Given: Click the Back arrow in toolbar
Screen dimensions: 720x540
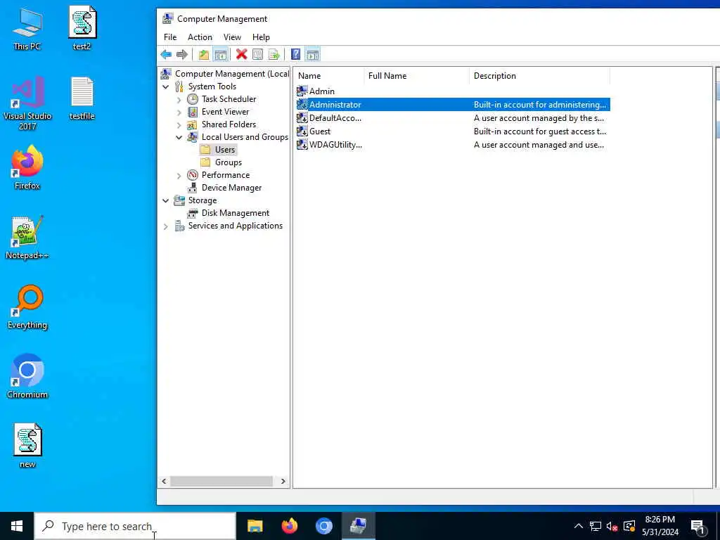Looking at the screenshot, I should pos(166,55).
